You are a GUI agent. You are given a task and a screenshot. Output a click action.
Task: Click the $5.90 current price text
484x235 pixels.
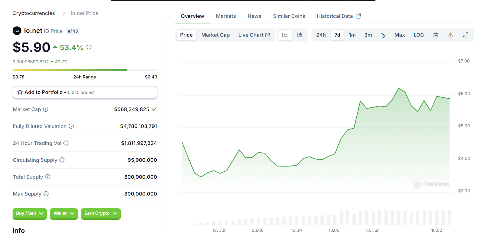click(x=31, y=47)
